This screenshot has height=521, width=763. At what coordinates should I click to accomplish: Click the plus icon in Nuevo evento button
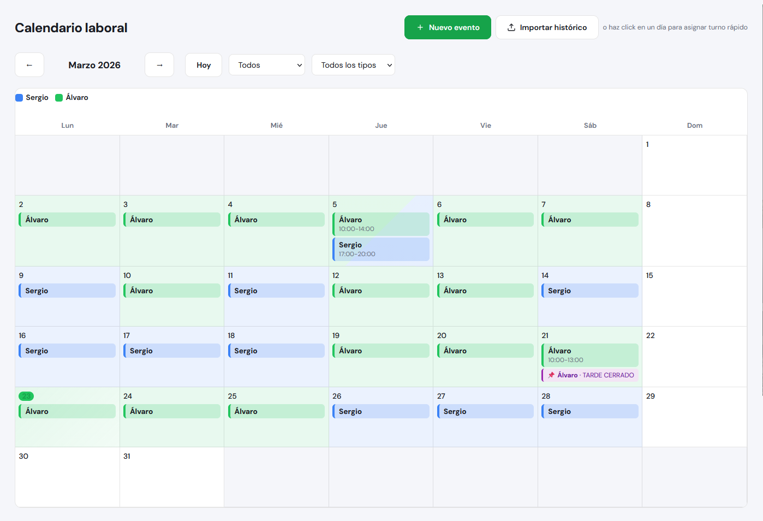[420, 27]
